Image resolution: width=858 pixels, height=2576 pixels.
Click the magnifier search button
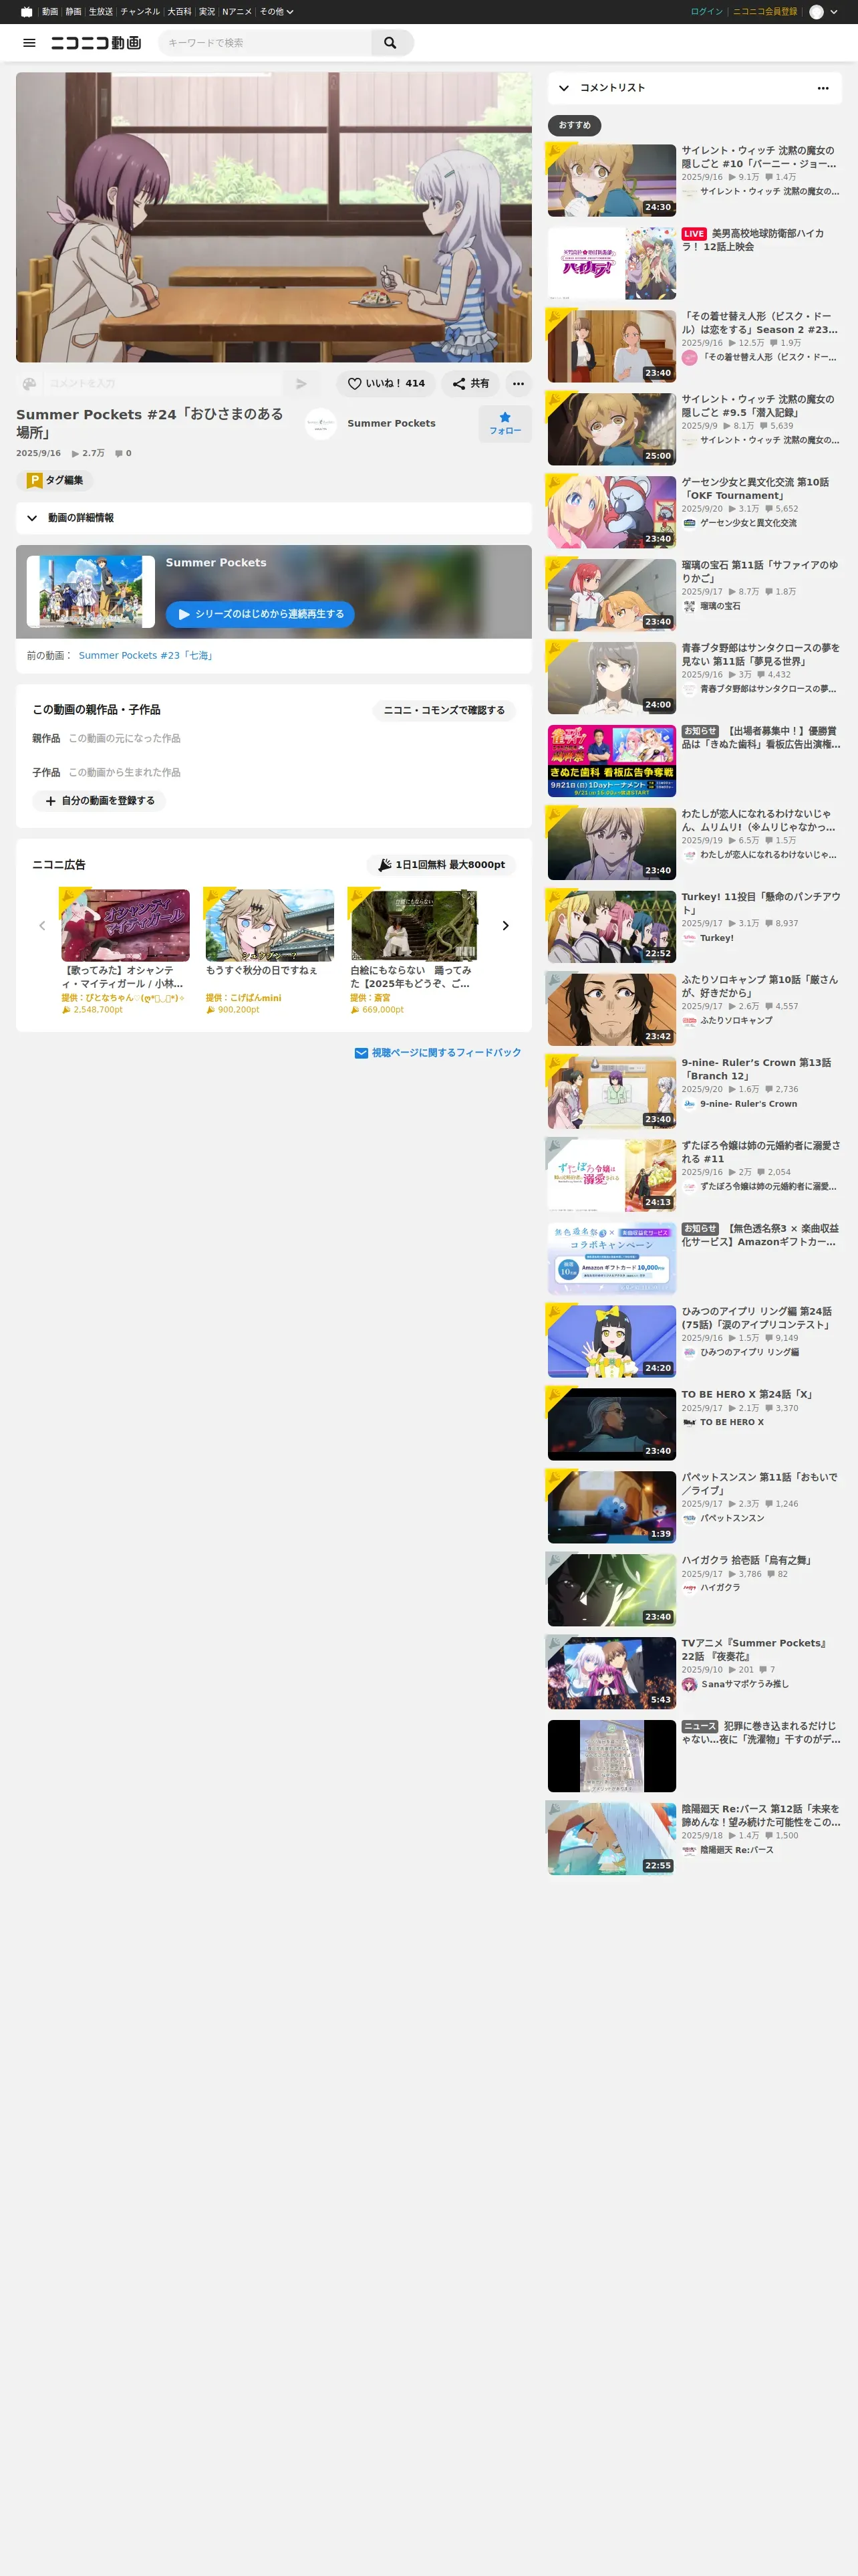pos(390,43)
